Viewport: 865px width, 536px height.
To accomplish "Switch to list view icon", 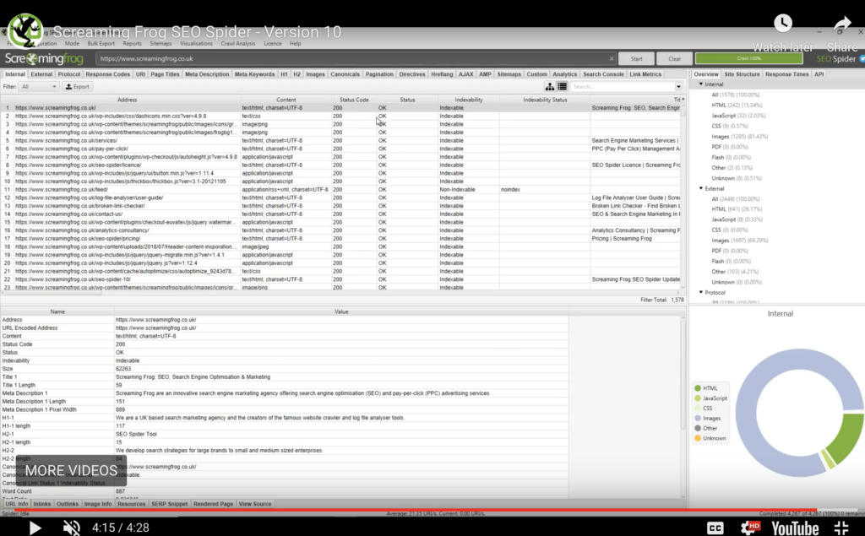I will (x=562, y=87).
